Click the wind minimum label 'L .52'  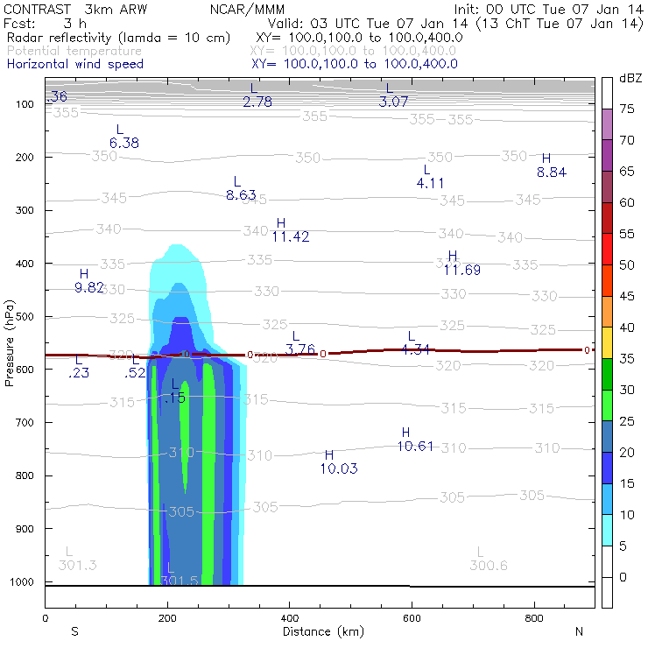coord(135,366)
